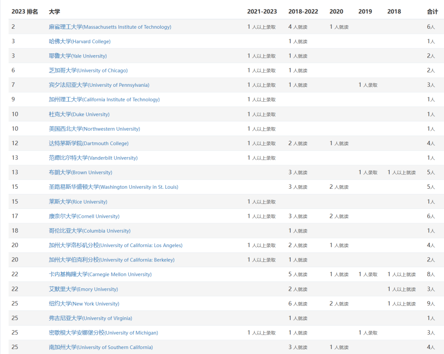Select Pennsylvania's 2019 '1 人录取' cell
This screenshot has height=354, width=444.
click(x=368, y=85)
